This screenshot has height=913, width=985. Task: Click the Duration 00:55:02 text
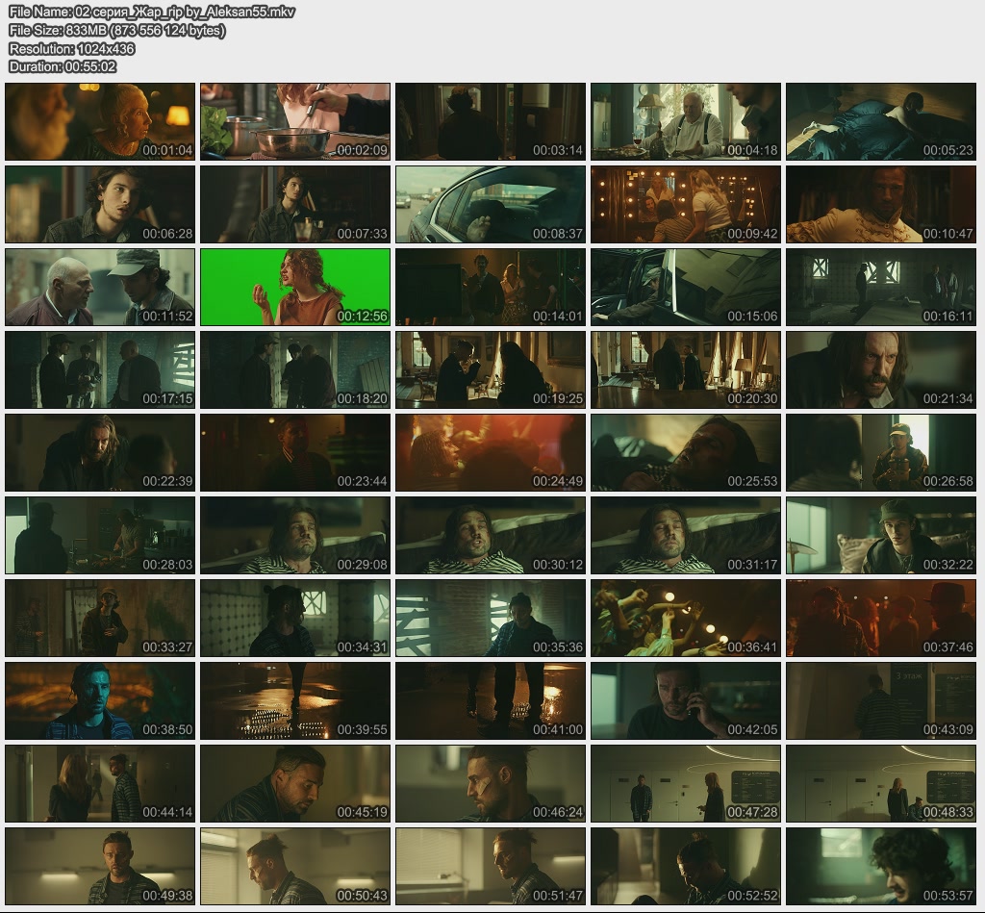coord(63,67)
